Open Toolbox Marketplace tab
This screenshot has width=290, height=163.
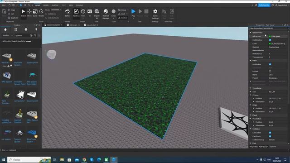5,29
